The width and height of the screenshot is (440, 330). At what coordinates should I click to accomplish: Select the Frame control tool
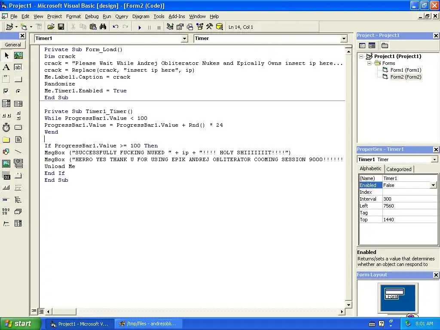(x=6, y=79)
